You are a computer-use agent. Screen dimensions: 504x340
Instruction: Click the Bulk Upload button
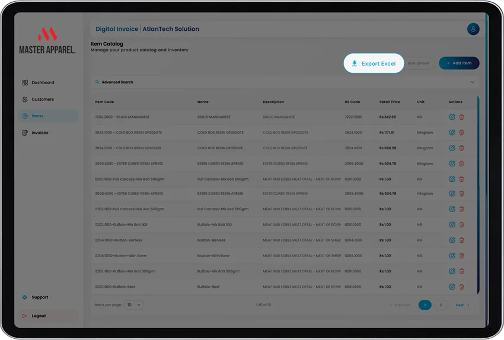click(418, 63)
